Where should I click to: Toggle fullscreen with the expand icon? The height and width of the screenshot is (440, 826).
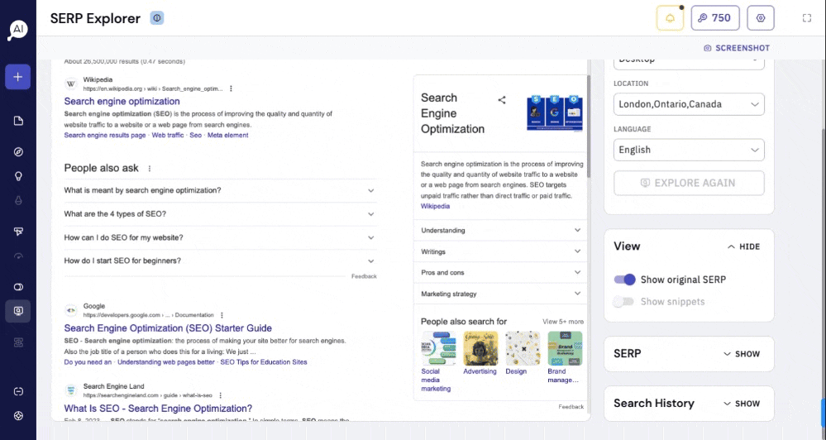pyautogui.click(x=807, y=18)
